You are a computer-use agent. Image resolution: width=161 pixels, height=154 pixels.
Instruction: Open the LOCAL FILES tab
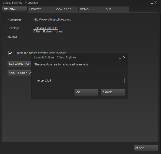click(66, 9)
